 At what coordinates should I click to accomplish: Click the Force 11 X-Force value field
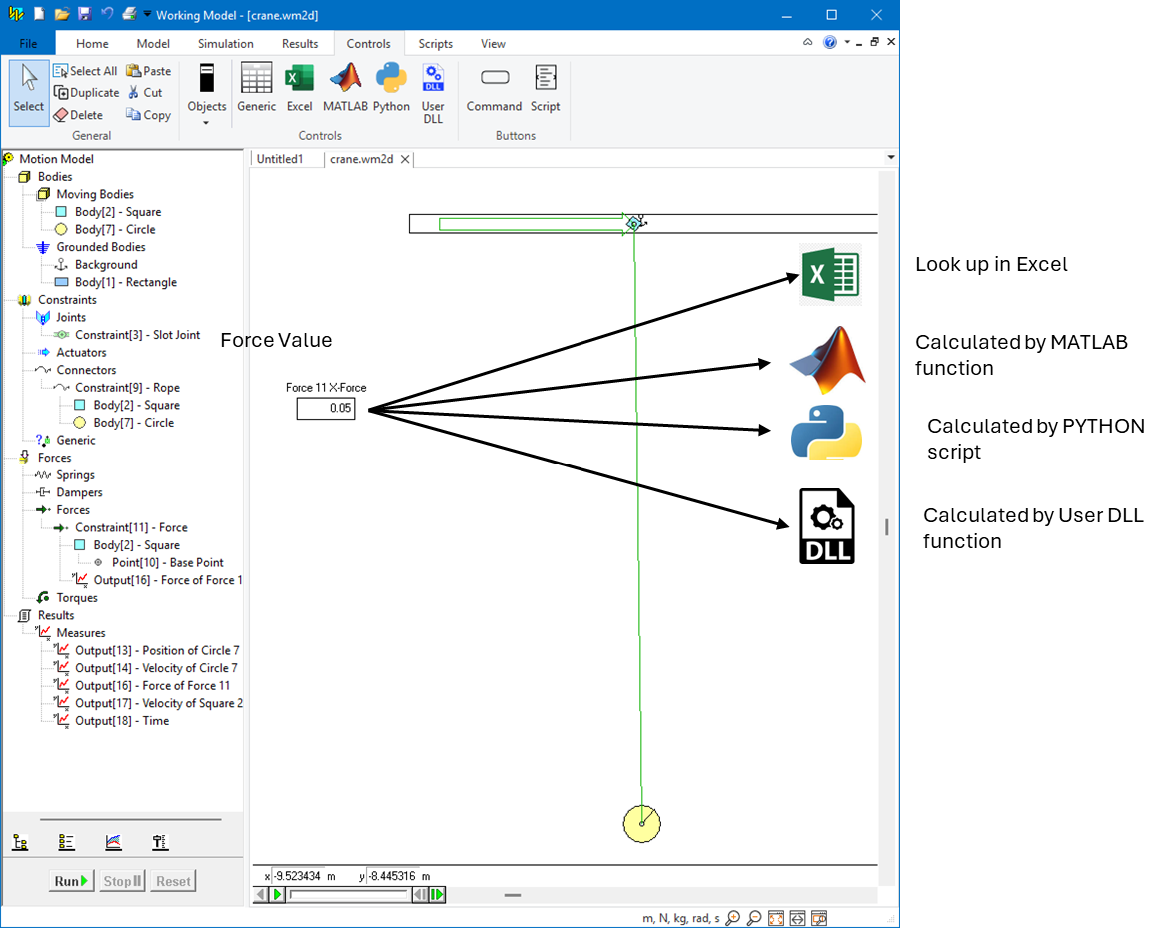326,408
